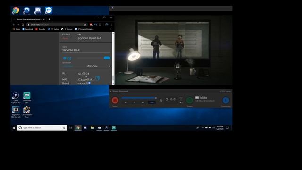Viewport: 302px width, 170px height.
Task: Open the TeamViewer desktop shortcut
Action: 49,10
